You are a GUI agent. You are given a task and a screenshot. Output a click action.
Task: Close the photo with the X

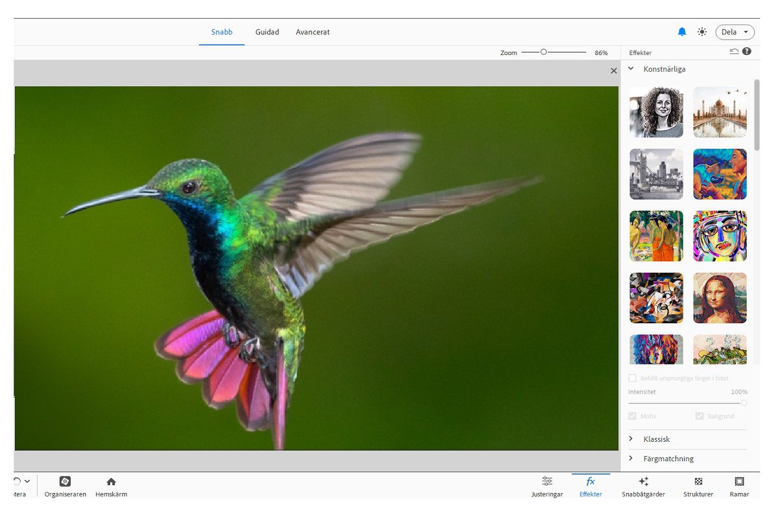click(x=614, y=71)
